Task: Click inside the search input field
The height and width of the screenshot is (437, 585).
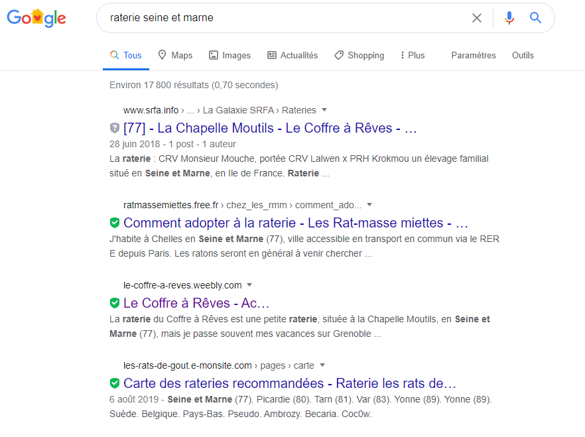Action: point(265,18)
